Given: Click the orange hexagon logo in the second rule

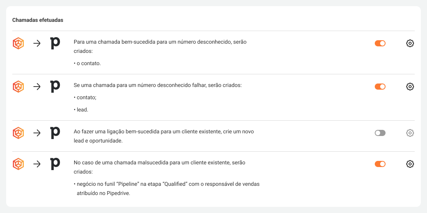Looking at the screenshot, I should pos(18,87).
